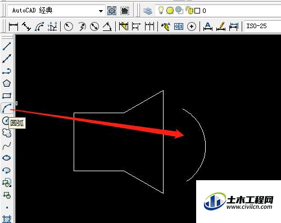Toggle layer 0 on/off light bulb

tap(161, 10)
